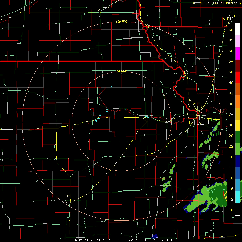Click the '10' legend value
Viewport: 242px width, 242px height.
click(x=231, y=178)
